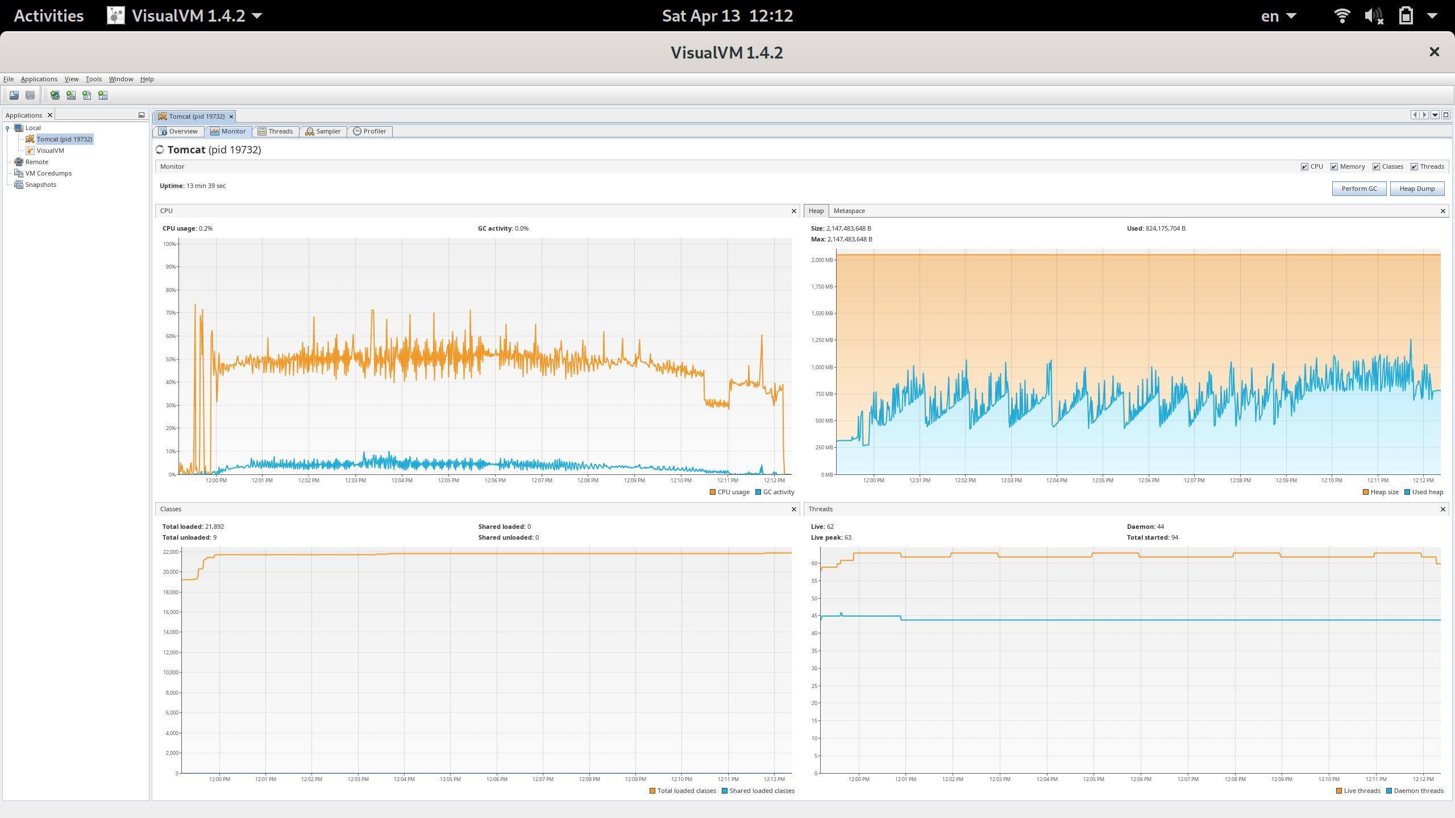
Task: Open the Applications menu
Action: point(39,79)
